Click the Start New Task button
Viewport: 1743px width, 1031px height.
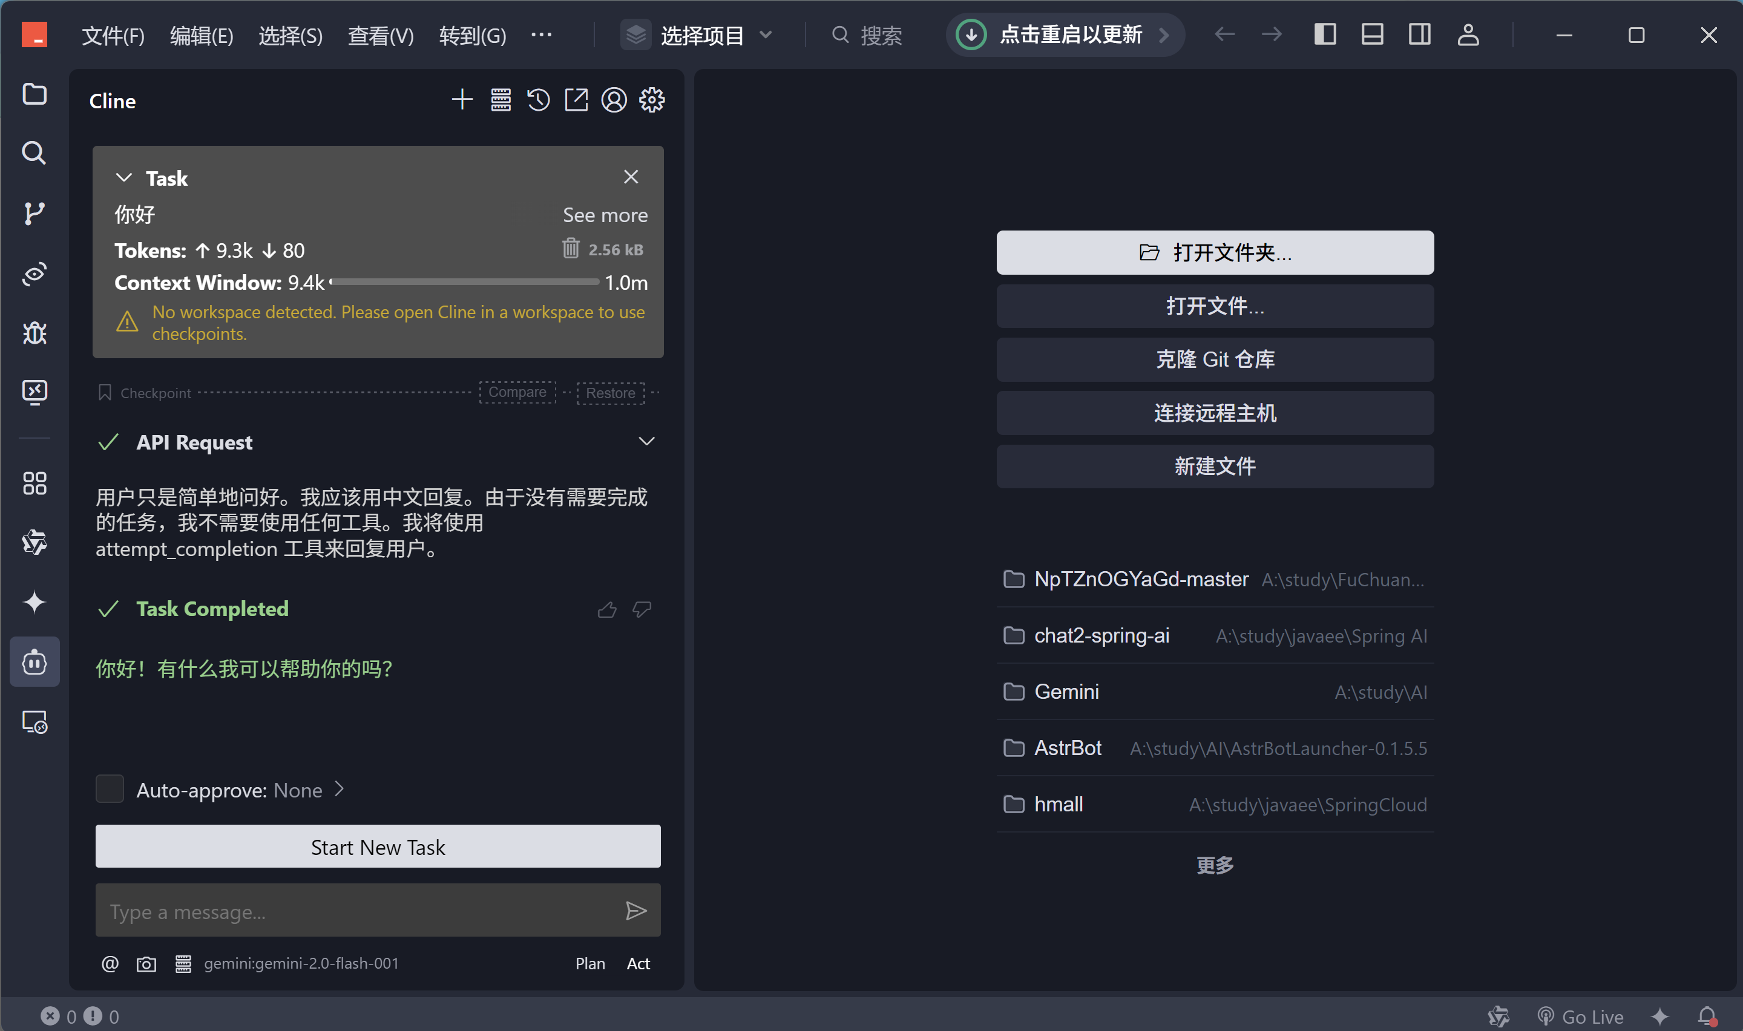pos(378,847)
